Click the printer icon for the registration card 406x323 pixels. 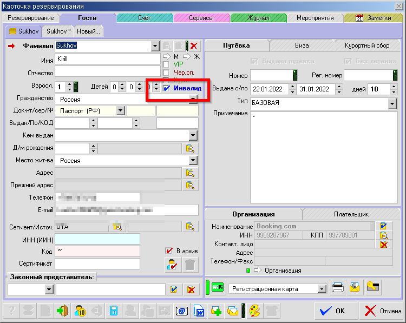coord(338,287)
